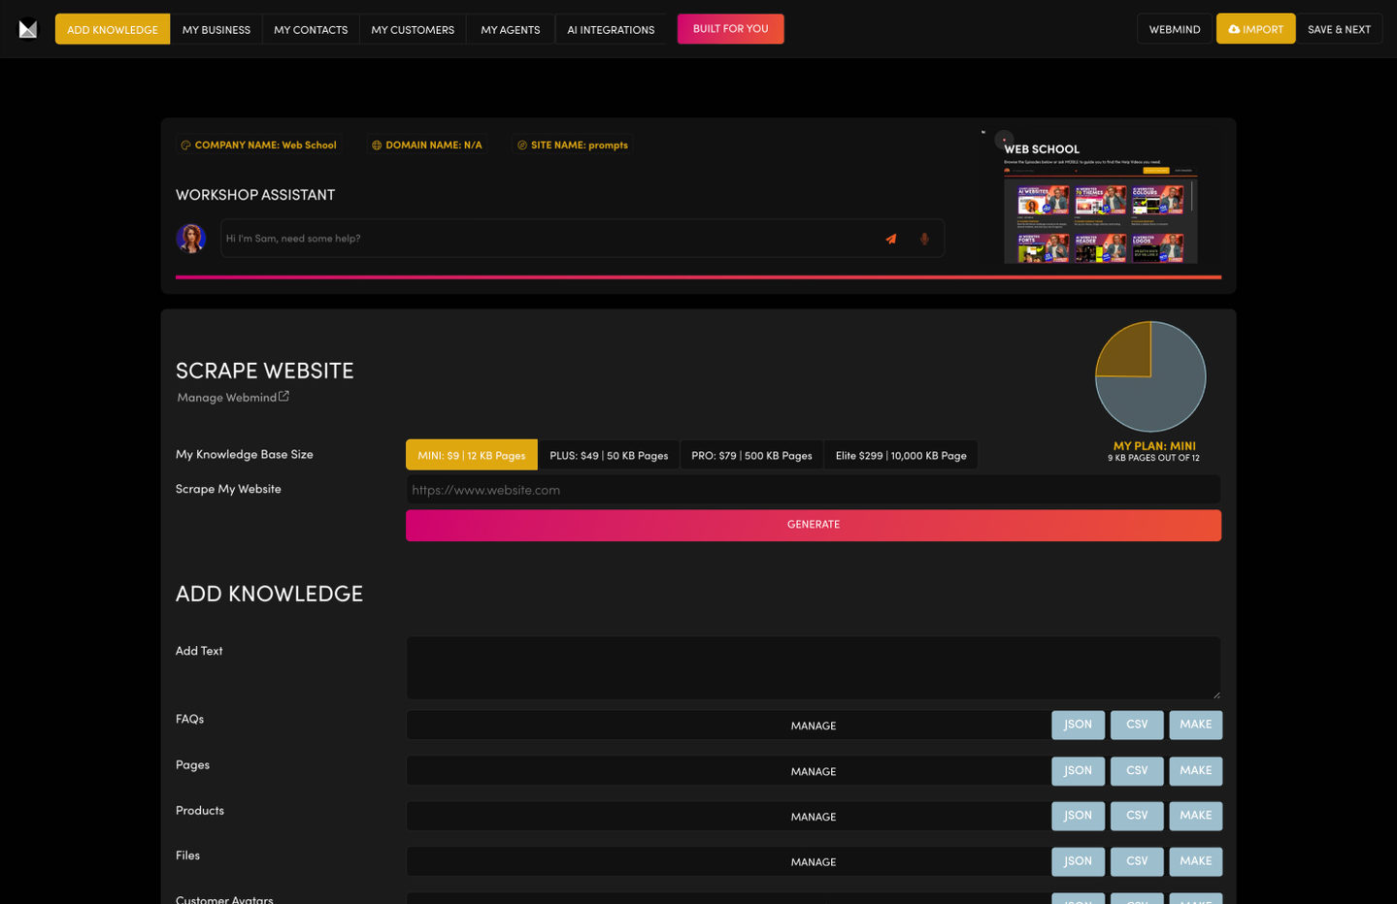The width and height of the screenshot is (1397, 904).
Task: Click the Built For You button
Action: coord(730,29)
